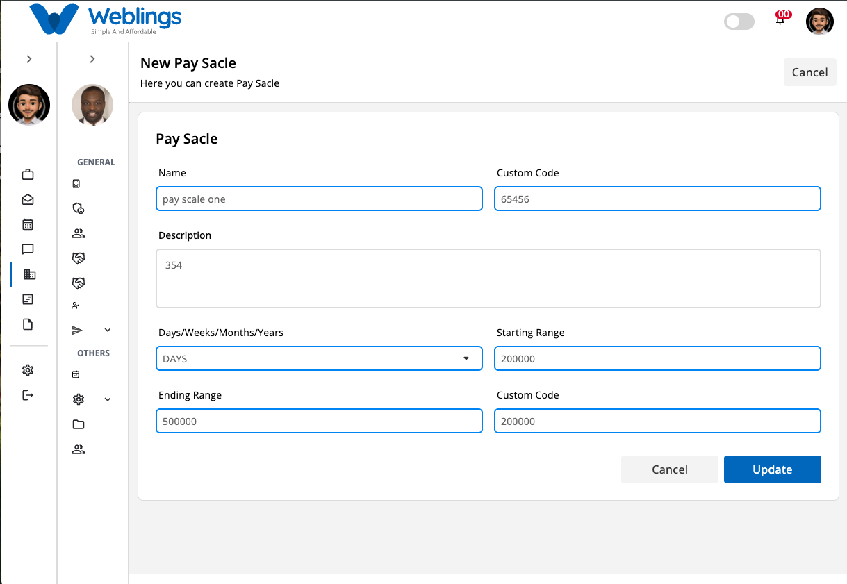
Task: Click the Cancel button next to Update
Action: [x=670, y=469]
